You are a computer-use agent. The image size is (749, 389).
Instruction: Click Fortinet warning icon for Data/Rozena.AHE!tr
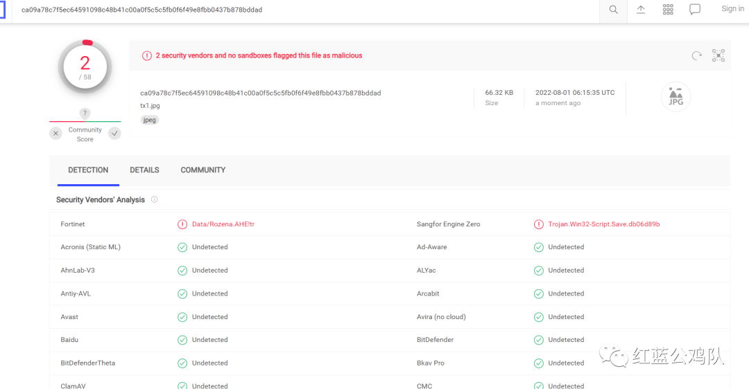coord(182,224)
